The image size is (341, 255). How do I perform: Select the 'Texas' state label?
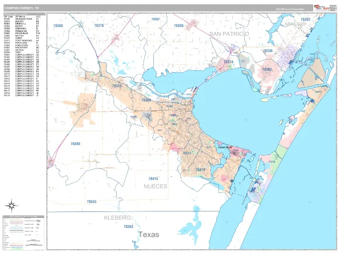pyautogui.click(x=149, y=235)
